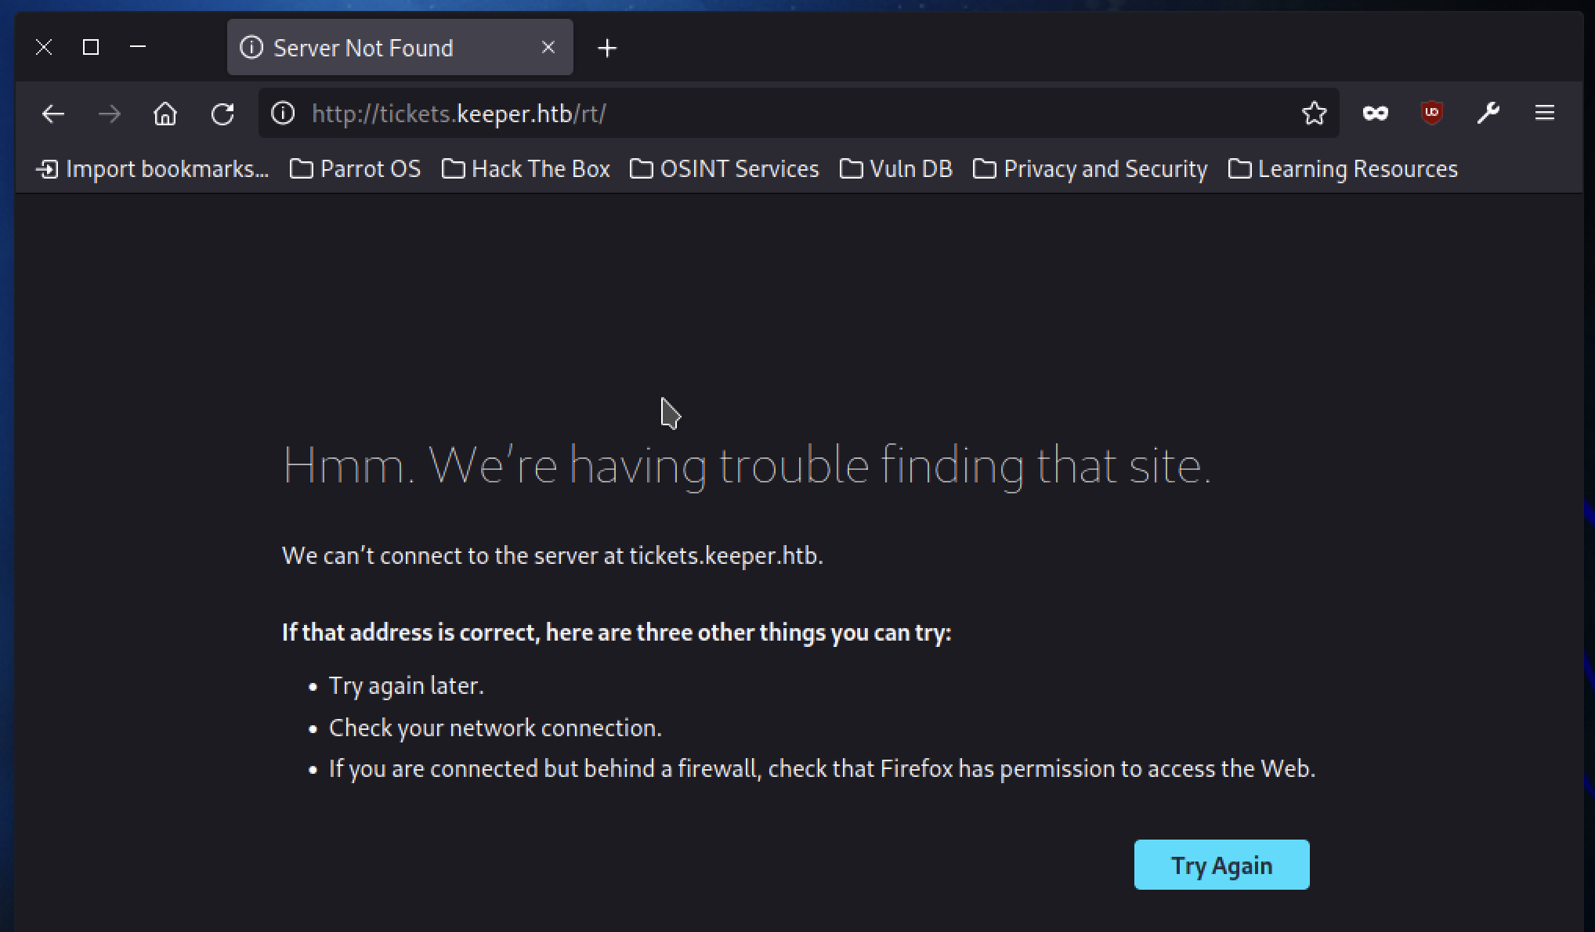Open Import bookmarks option

[x=153, y=169]
